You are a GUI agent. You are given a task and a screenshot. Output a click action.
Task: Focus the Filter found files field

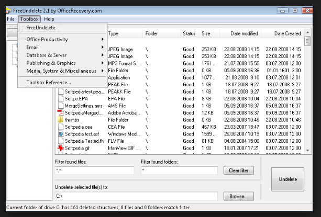click(x=95, y=170)
